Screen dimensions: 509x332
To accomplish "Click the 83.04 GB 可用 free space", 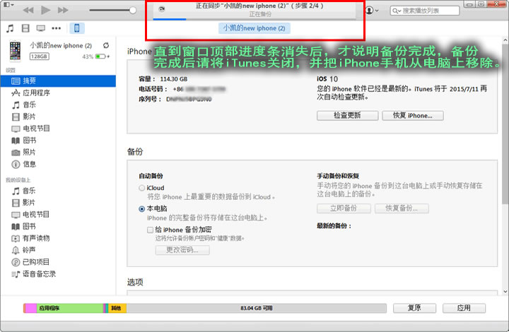I will (x=257, y=308).
